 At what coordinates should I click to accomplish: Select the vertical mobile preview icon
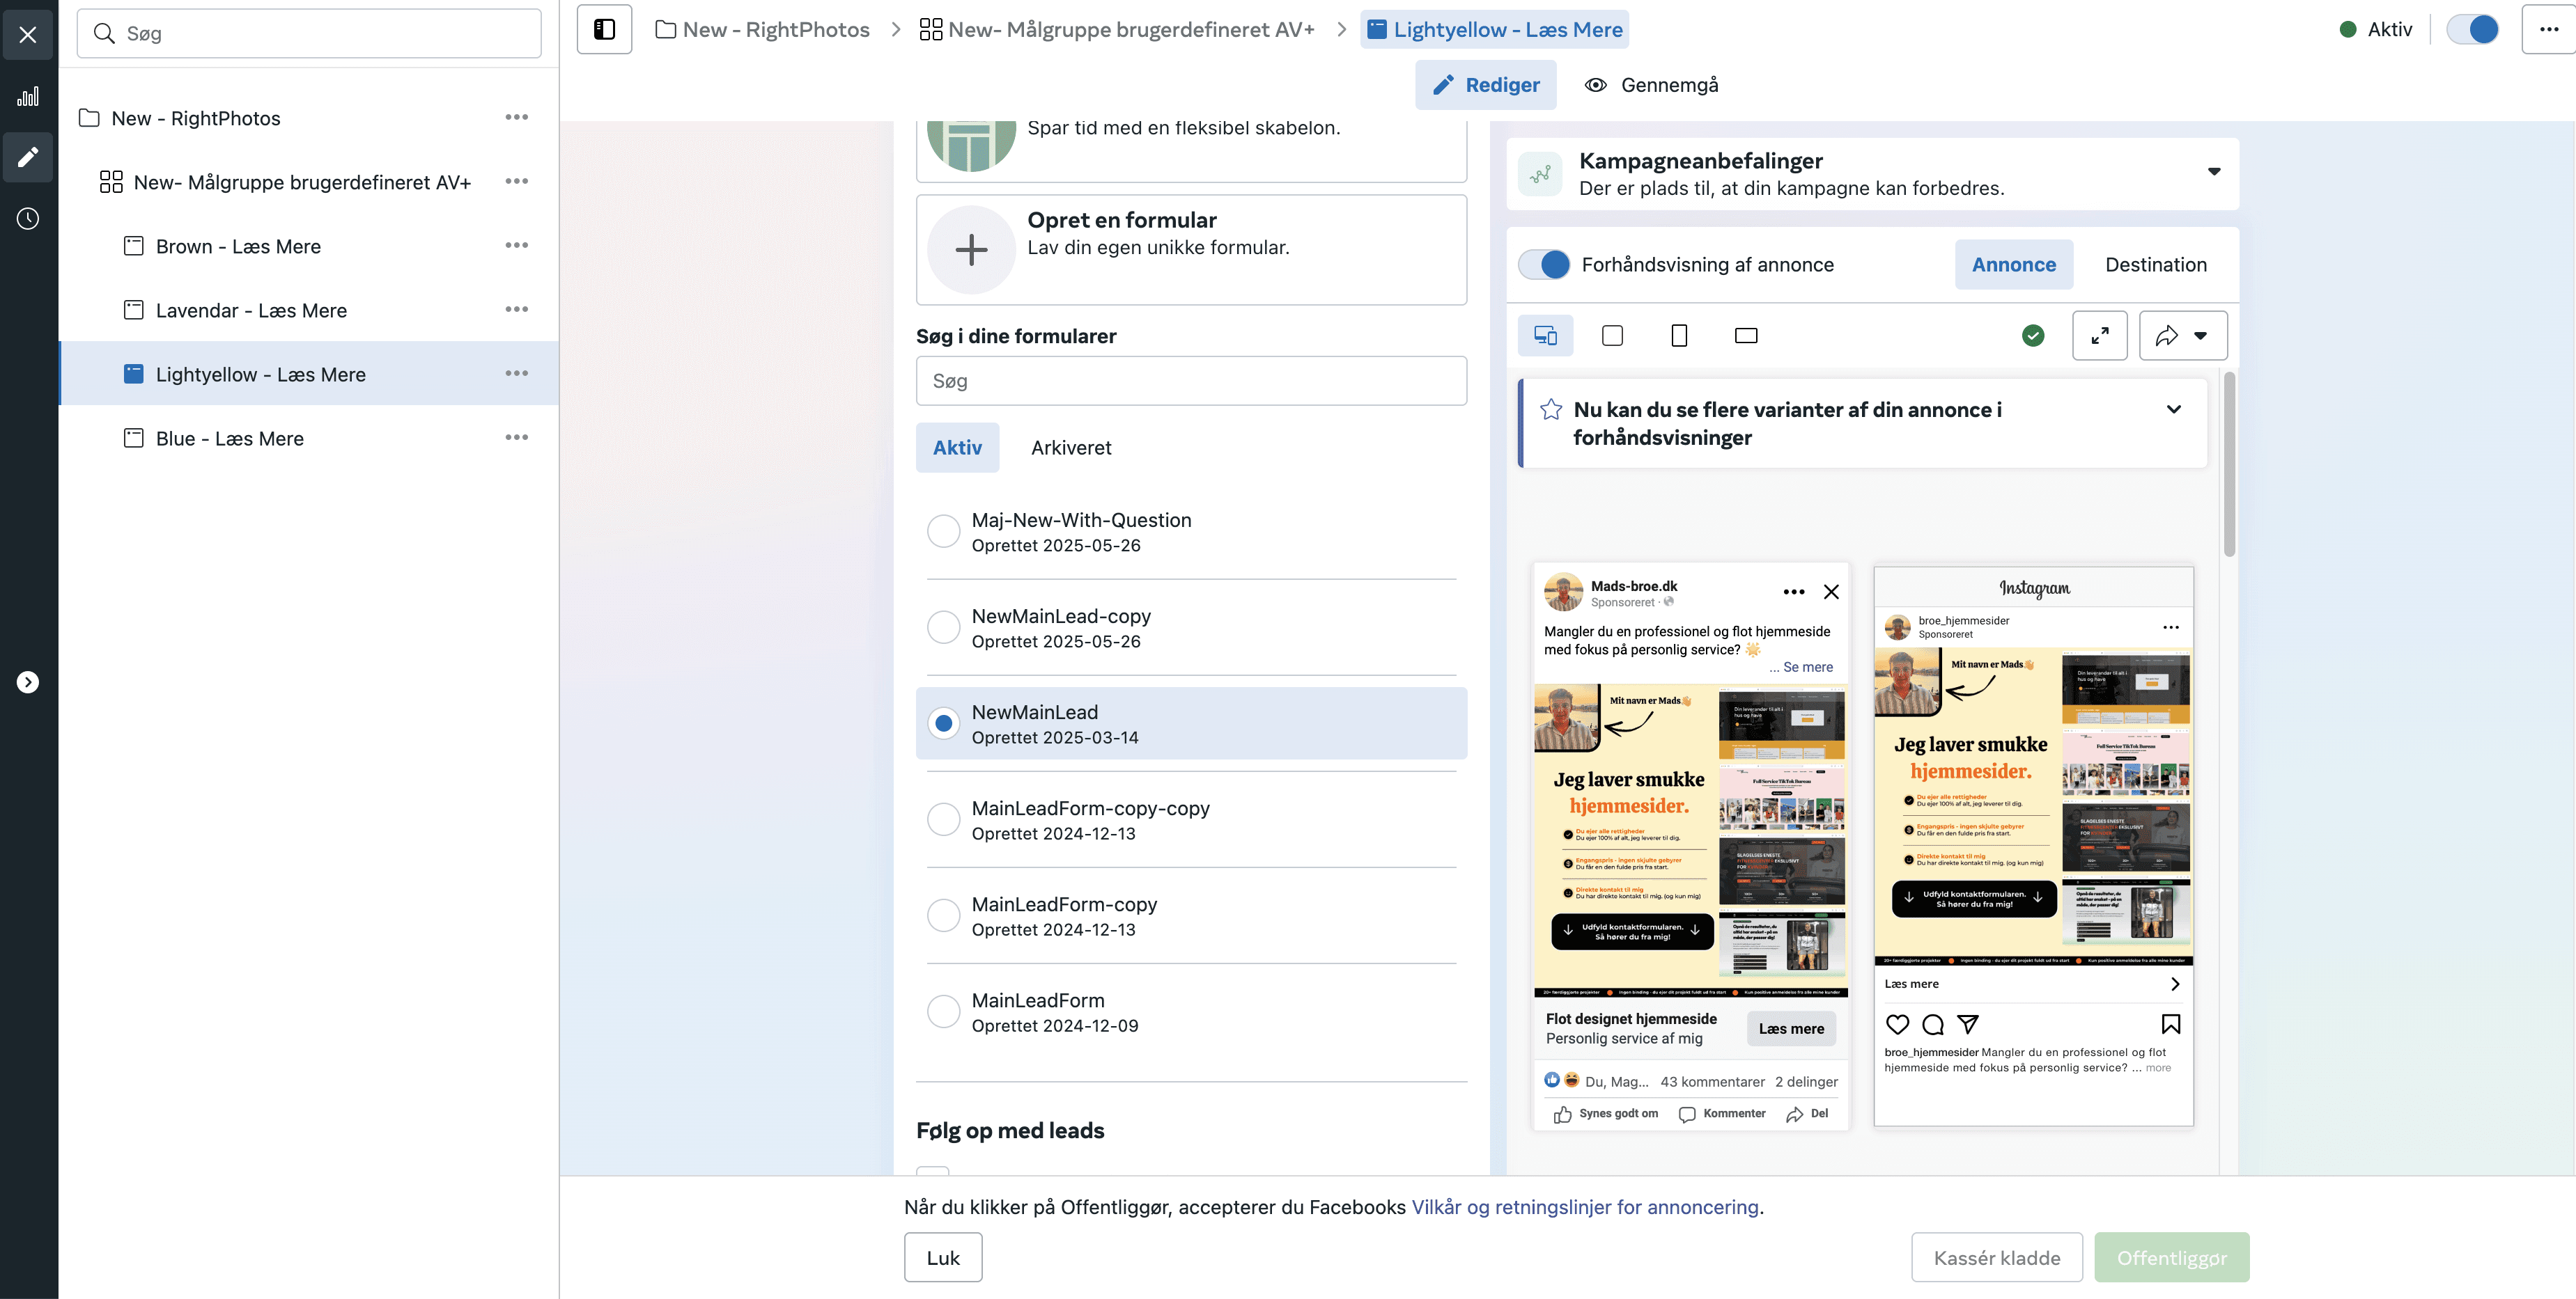pyautogui.click(x=1679, y=336)
